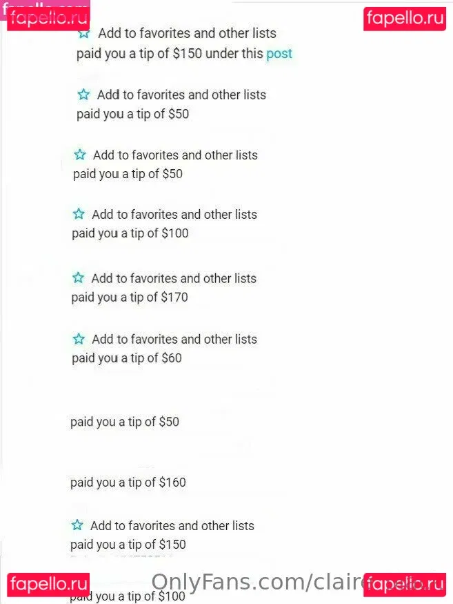The height and width of the screenshot is (604, 453).
Task: Open the 'post' link in the $150 tip
Action: (279, 54)
